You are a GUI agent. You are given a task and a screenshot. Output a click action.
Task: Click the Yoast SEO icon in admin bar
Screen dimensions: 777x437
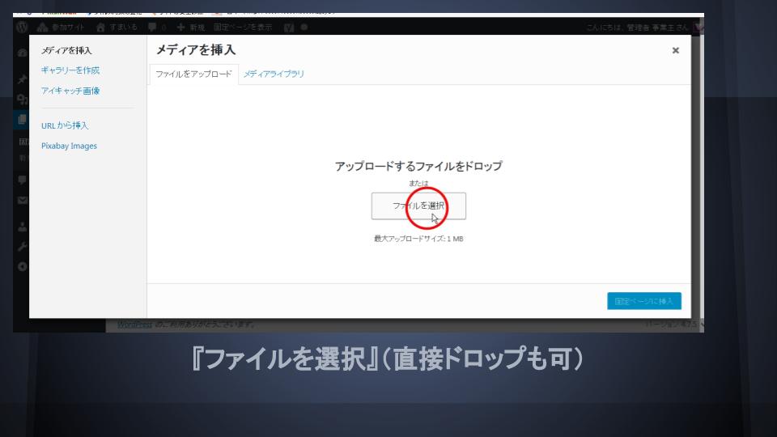pyautogui.click(x=288, y=27)
